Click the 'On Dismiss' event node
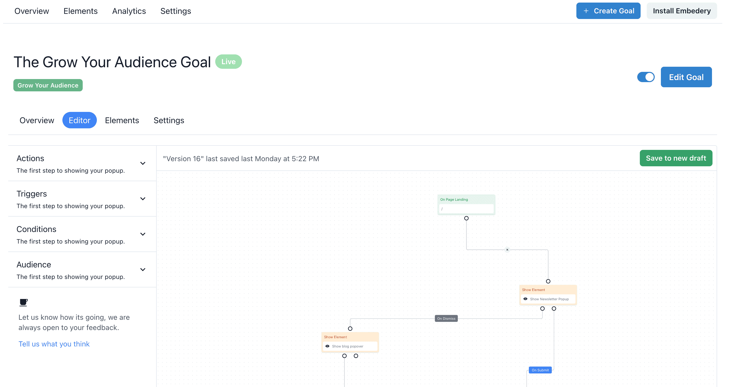The height and width of the screenshot is (387, 731). point(446,318)
